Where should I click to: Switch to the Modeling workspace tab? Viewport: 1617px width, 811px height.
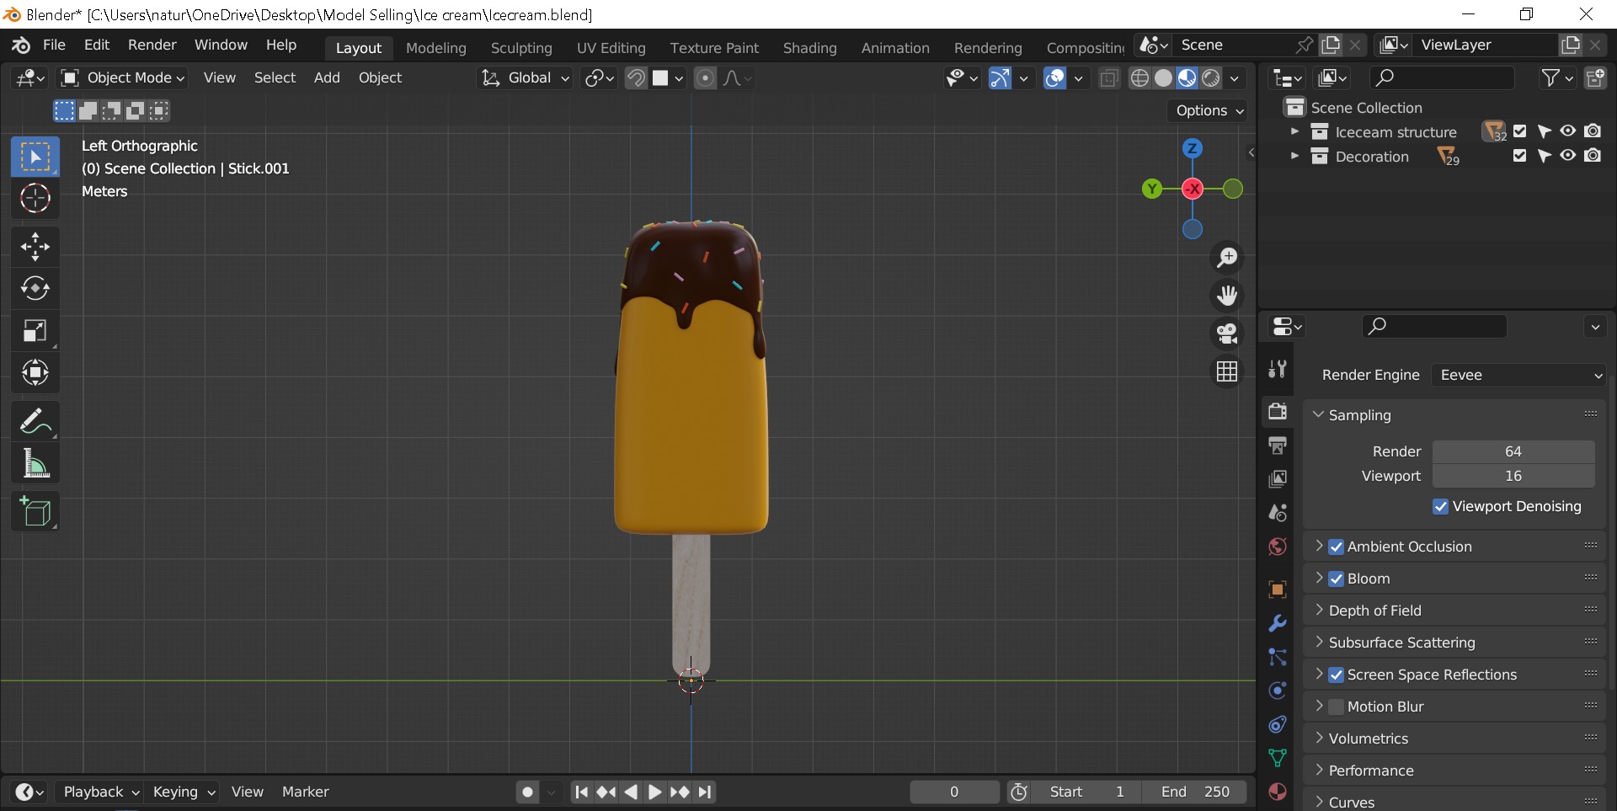click(435, 48)
